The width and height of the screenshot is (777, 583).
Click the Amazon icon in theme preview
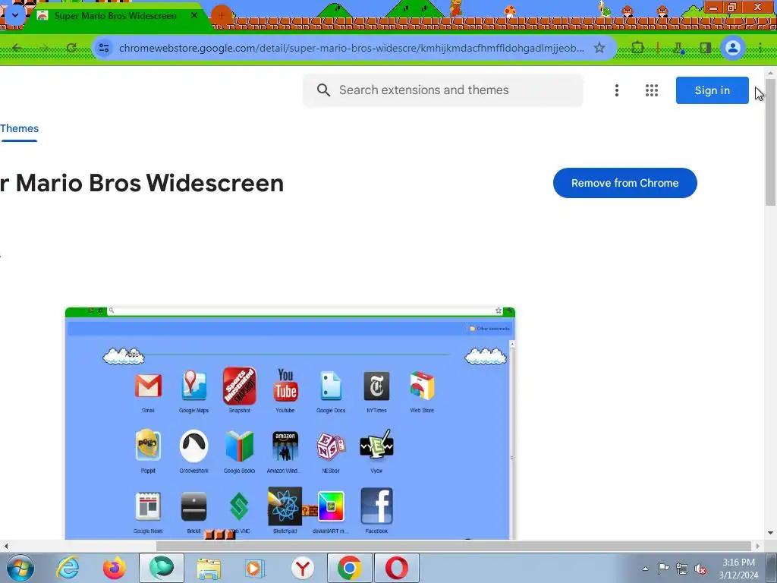pyautogui.click(x=285, y=446)
